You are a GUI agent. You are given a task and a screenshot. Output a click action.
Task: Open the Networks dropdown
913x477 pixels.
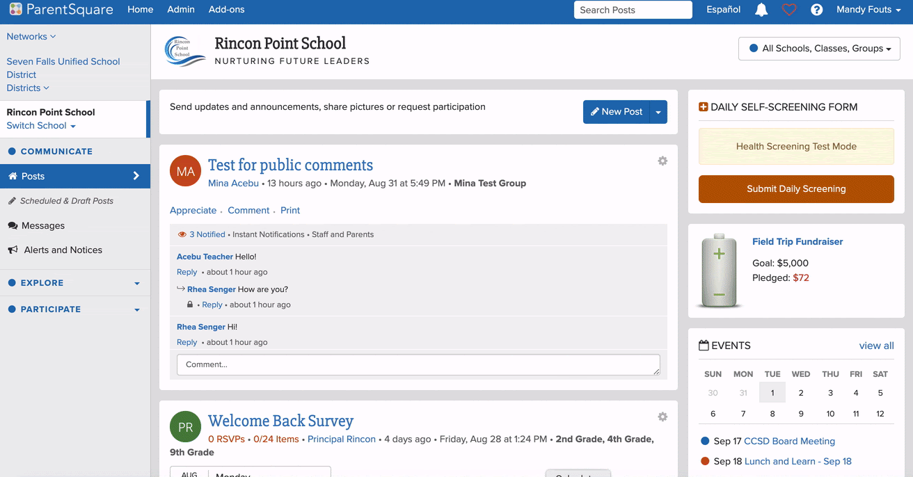pyautogui.click(x=31, y=36)
